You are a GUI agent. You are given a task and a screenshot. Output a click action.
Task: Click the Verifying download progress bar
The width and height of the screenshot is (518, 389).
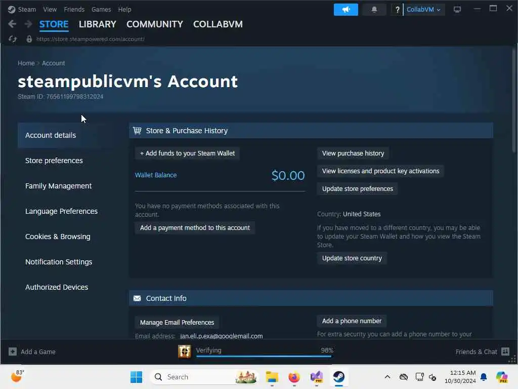click(264, 356)
